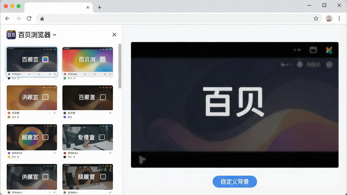The width and height of the screenshot is (347, 195).
Task: Untick the checkbox on the selected navy theme
Action: [45, 59]
